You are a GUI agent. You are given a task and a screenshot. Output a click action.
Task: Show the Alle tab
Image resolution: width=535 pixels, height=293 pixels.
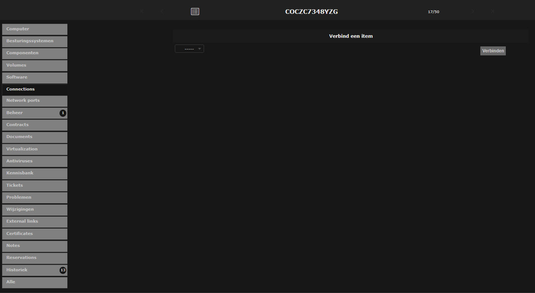(x=35, y=282)
